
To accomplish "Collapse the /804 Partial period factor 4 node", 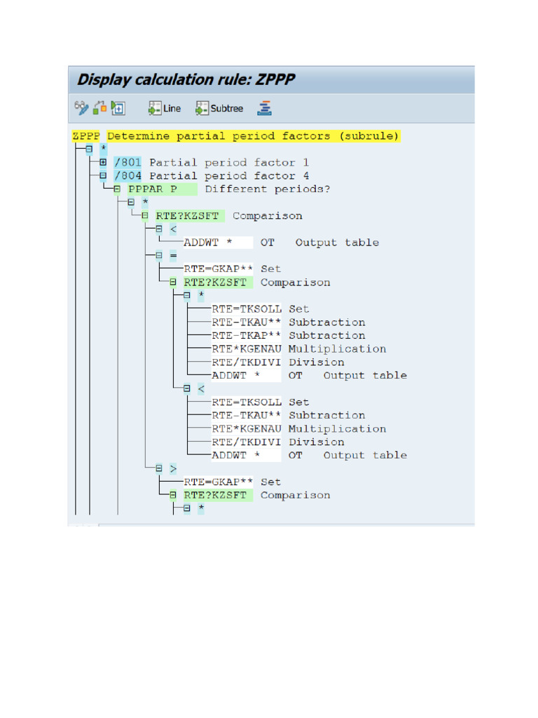I will 104,175.
